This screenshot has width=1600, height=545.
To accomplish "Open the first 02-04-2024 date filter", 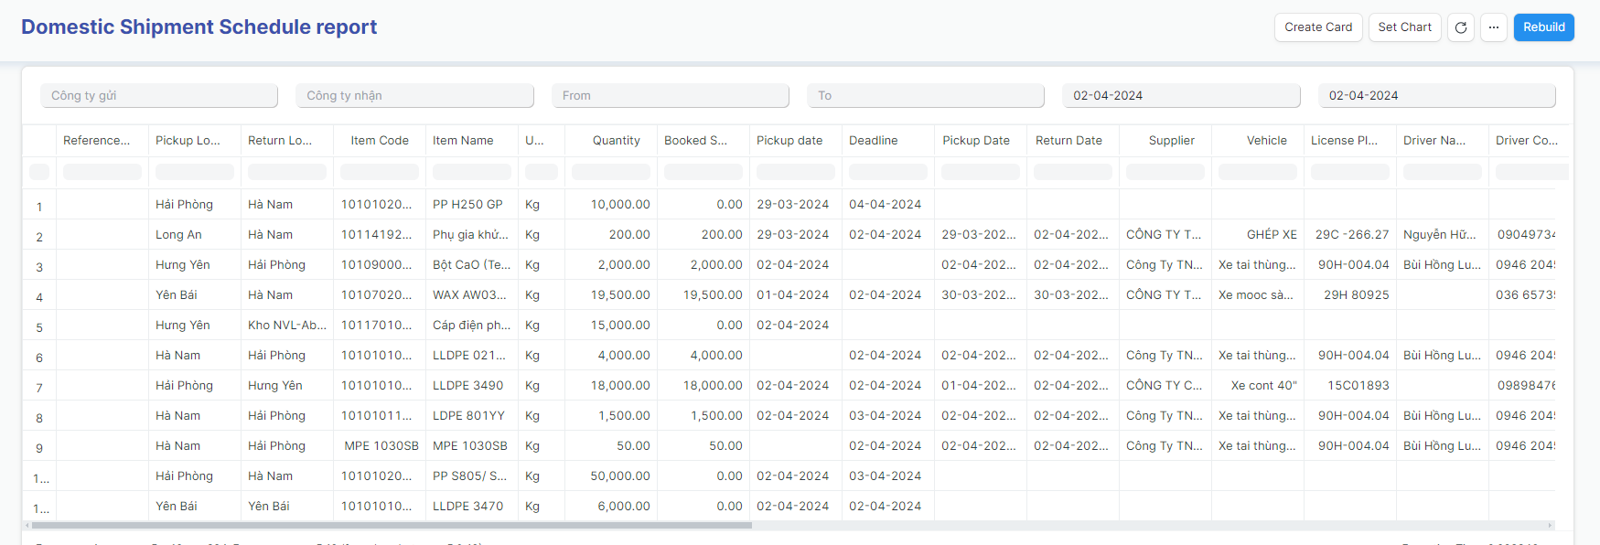I will (x=1180, y=96).
